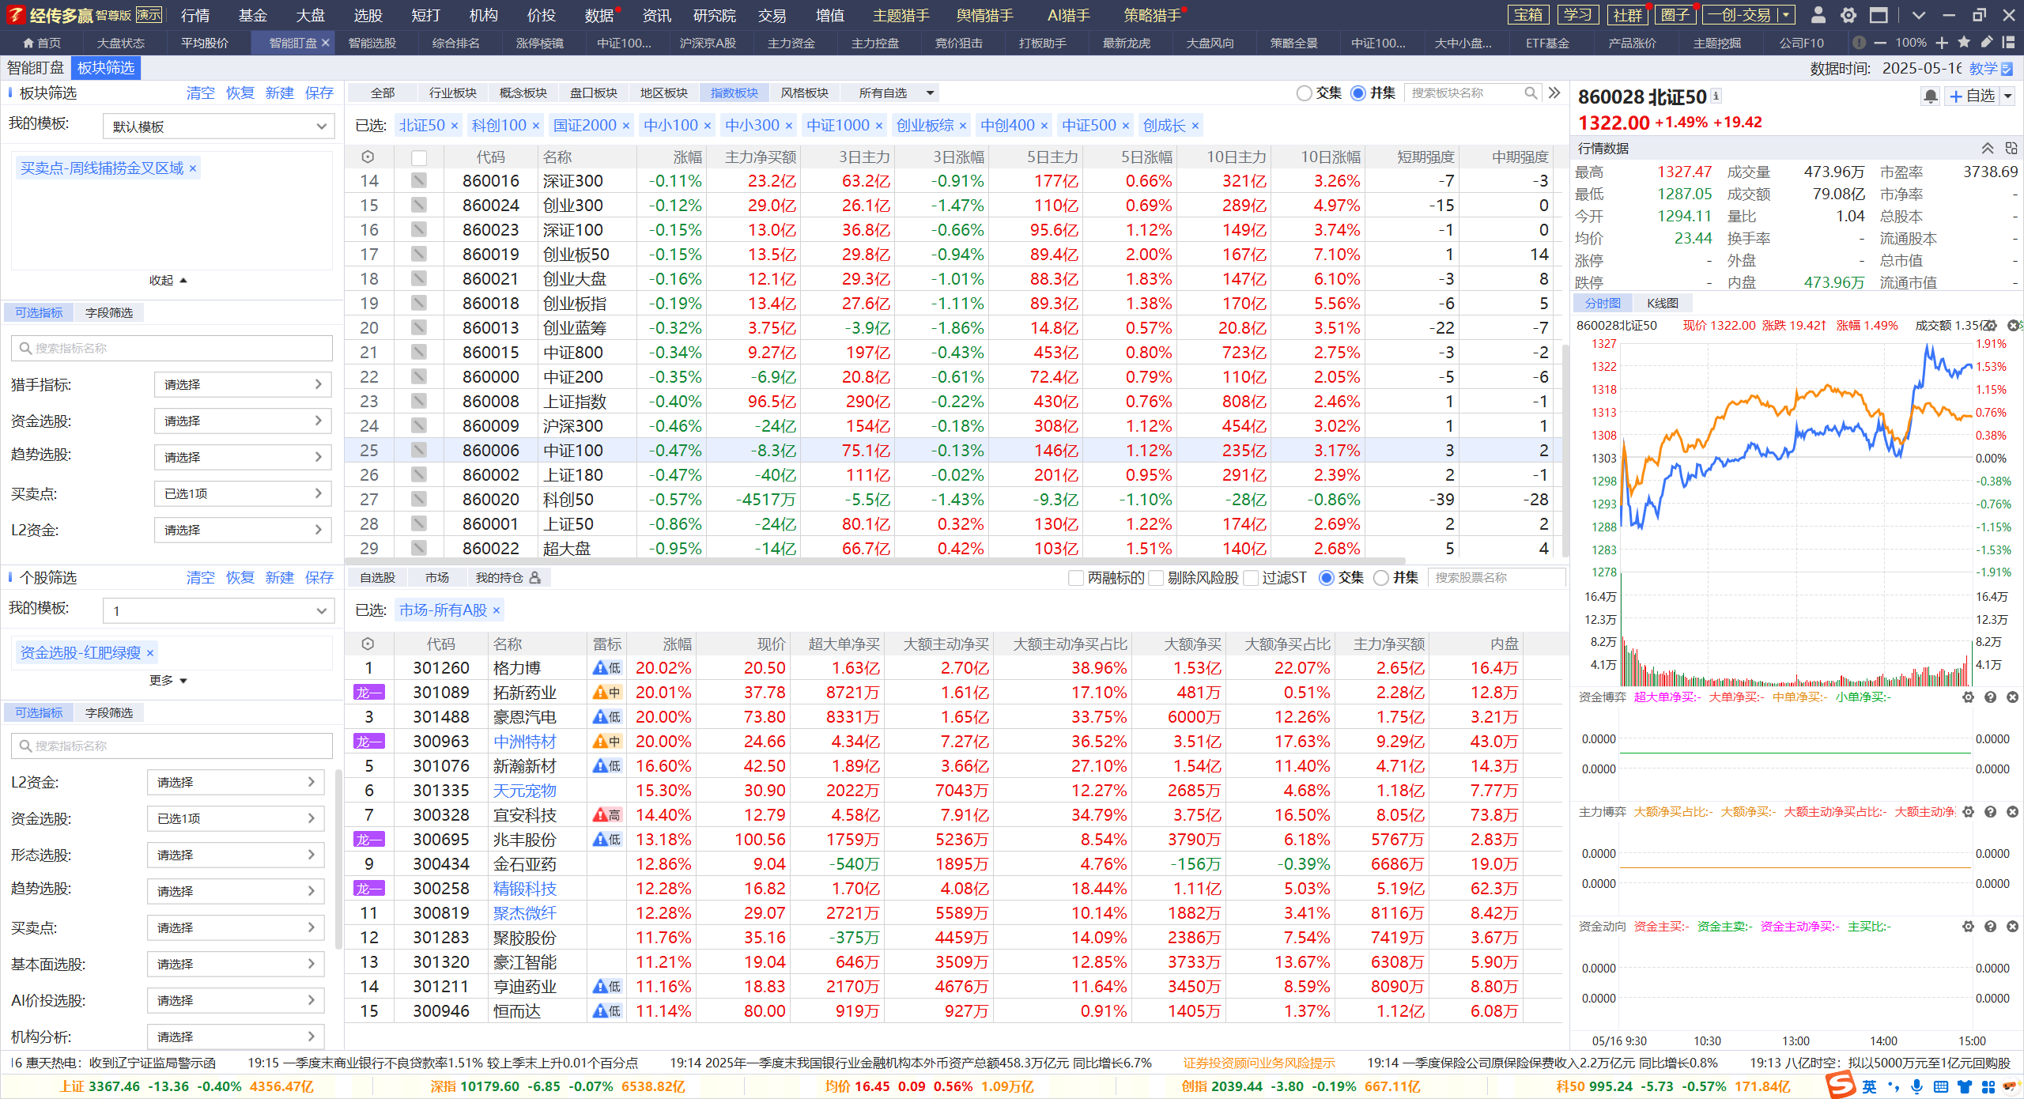Enable the 过滤ST checkbox
Viewport: 2024px width, 1099px height.
(1251, 578)
